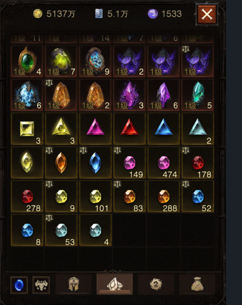Screen dimensions: 242x305
Task: Switch to the dragon emblem tab
Action: (x=156, y=284)
